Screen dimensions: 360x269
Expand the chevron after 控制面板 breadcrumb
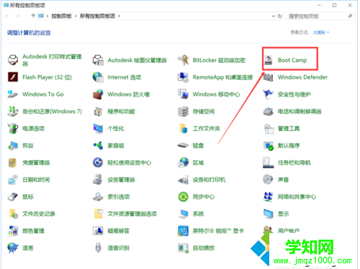[x=76, y=16]
